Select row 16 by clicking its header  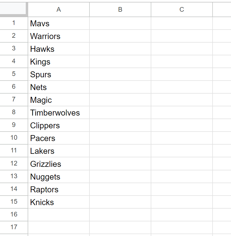14,214
